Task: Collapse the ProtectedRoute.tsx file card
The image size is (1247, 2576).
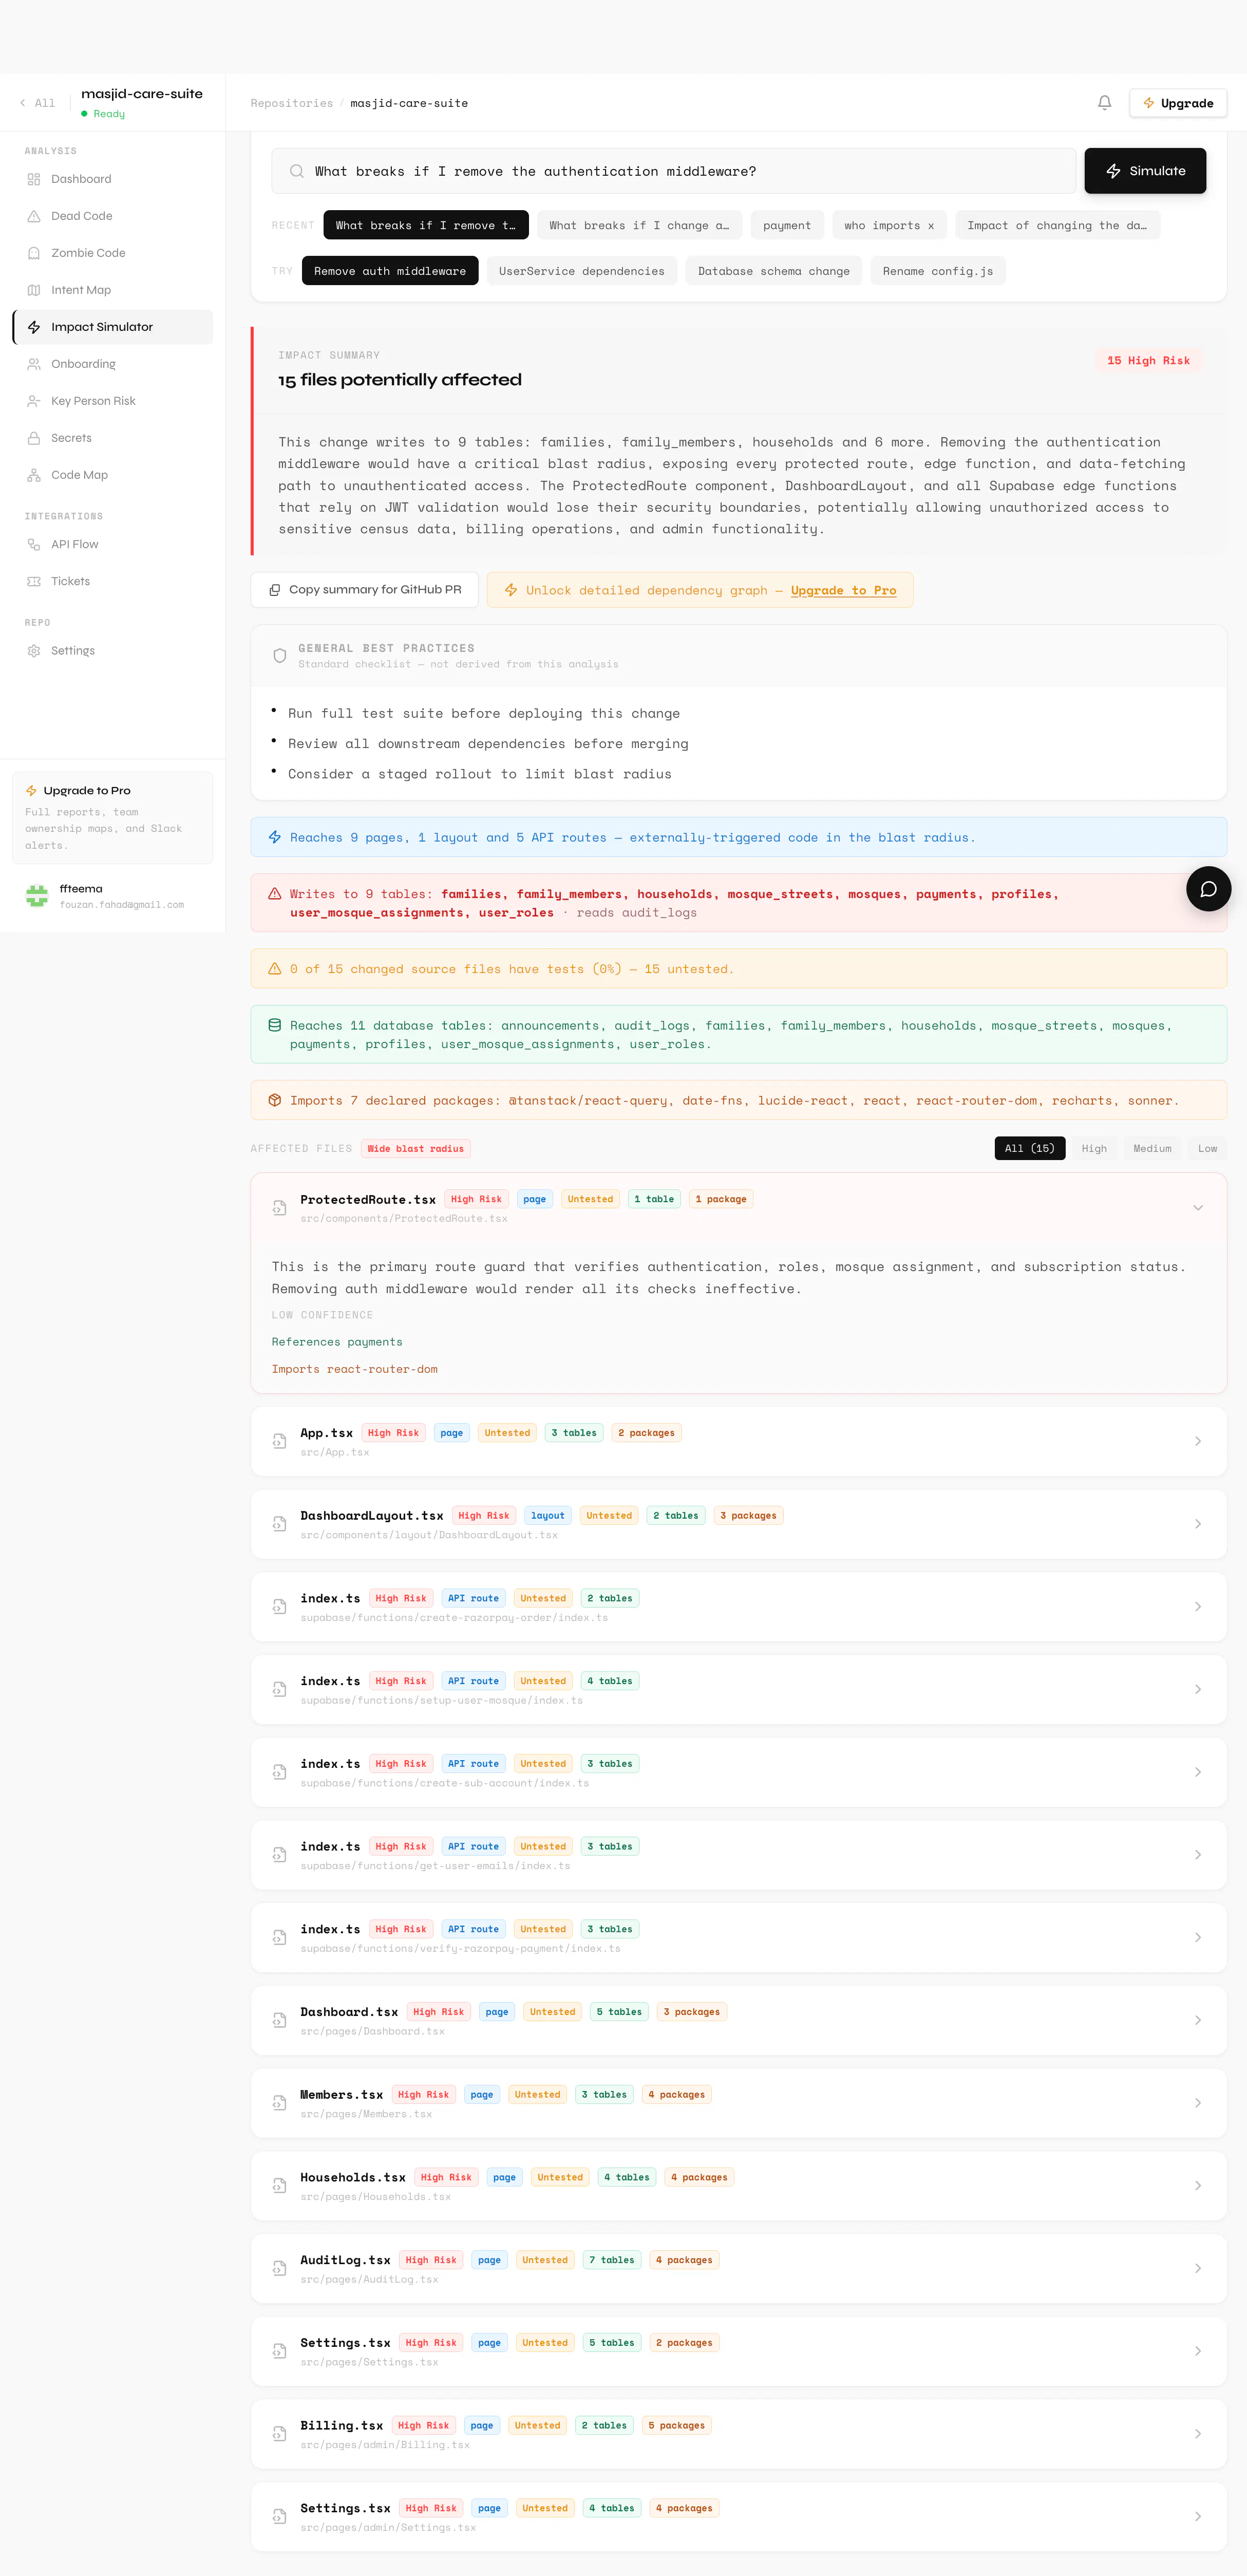Action: [1198, 1208]
